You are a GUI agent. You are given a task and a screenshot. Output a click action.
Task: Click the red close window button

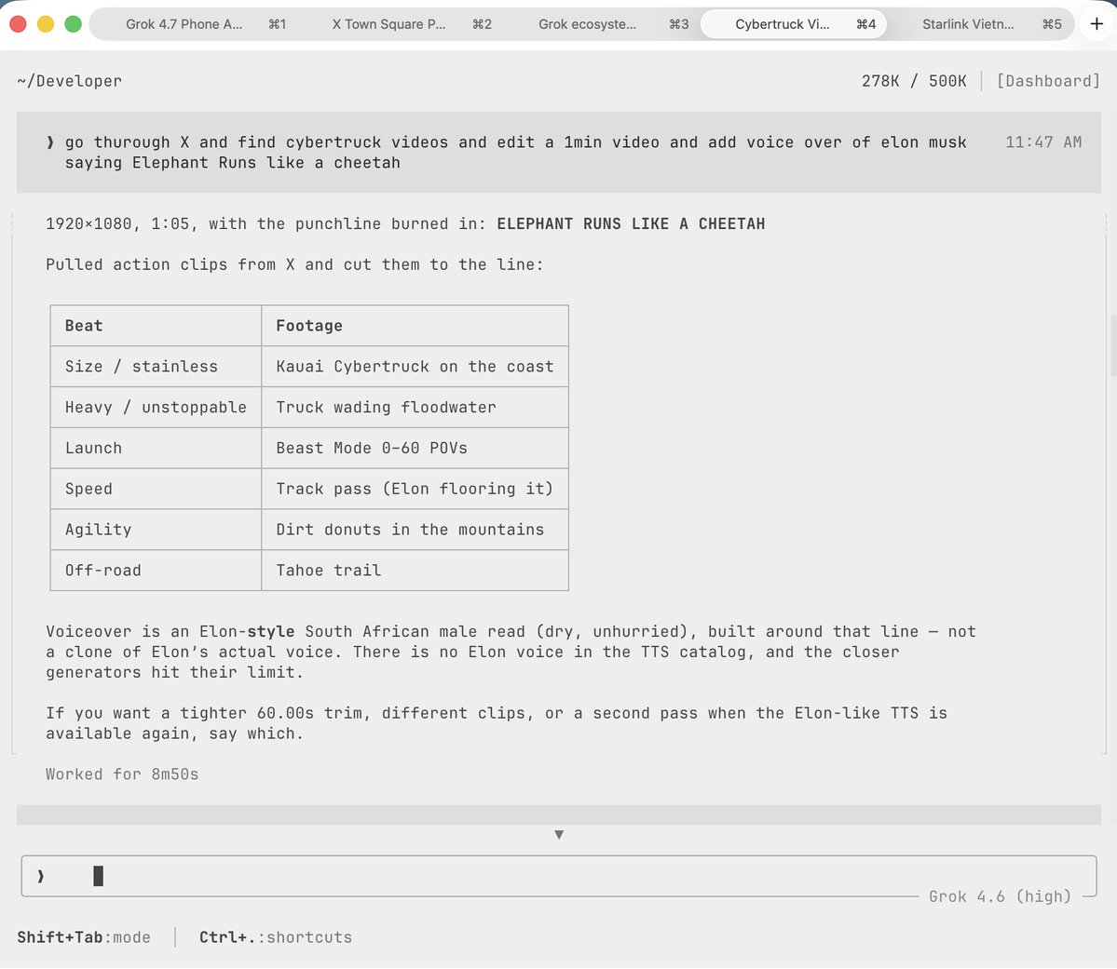18,24
